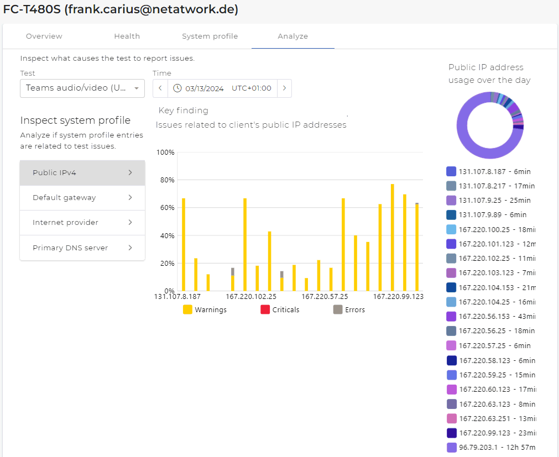The image size is (559, 457).
Task: Click legend entry 167.220.63.123
Action: tap(491, 404)
